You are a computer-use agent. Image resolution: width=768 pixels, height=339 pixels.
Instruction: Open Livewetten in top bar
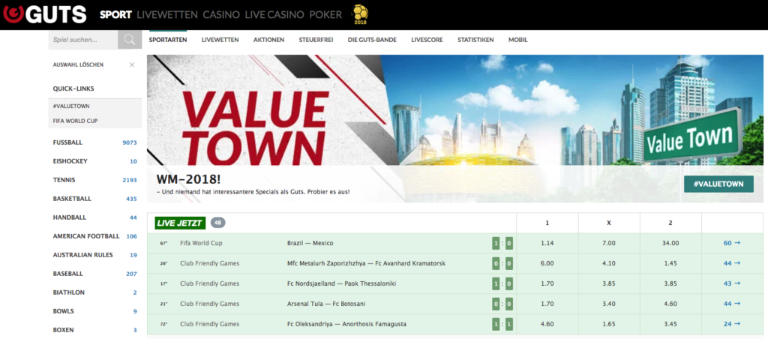tap(167, 15)
